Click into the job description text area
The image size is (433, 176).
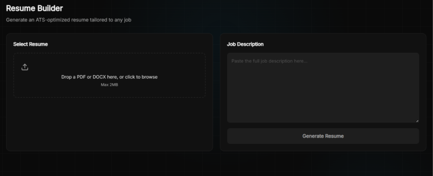pos(323,88)
